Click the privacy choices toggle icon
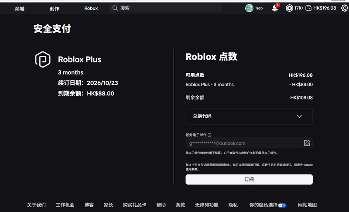Viewport: 349px width, 212px height. (282, 205)
